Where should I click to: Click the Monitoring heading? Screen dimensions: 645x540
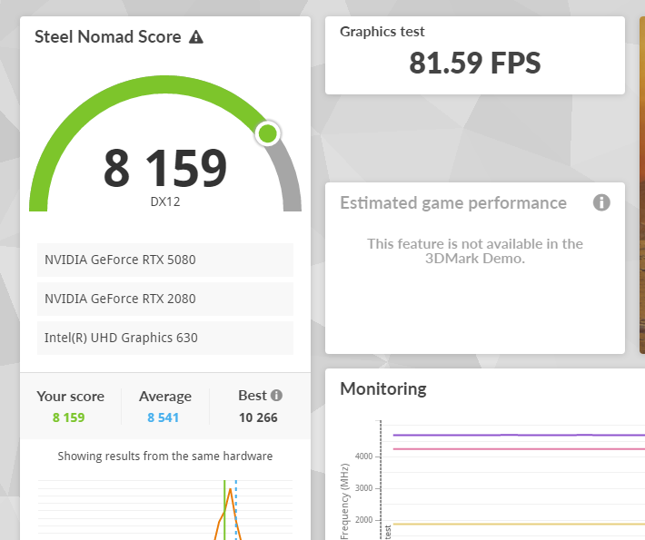pos(383,388)
